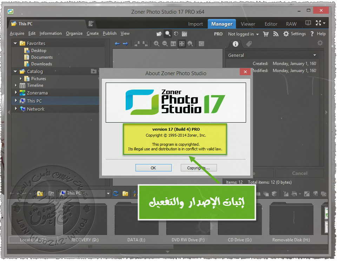Image resolution: width=337 pixels, height=261 pixels.
Task: Open the Information menu
Action: (51, 33)
